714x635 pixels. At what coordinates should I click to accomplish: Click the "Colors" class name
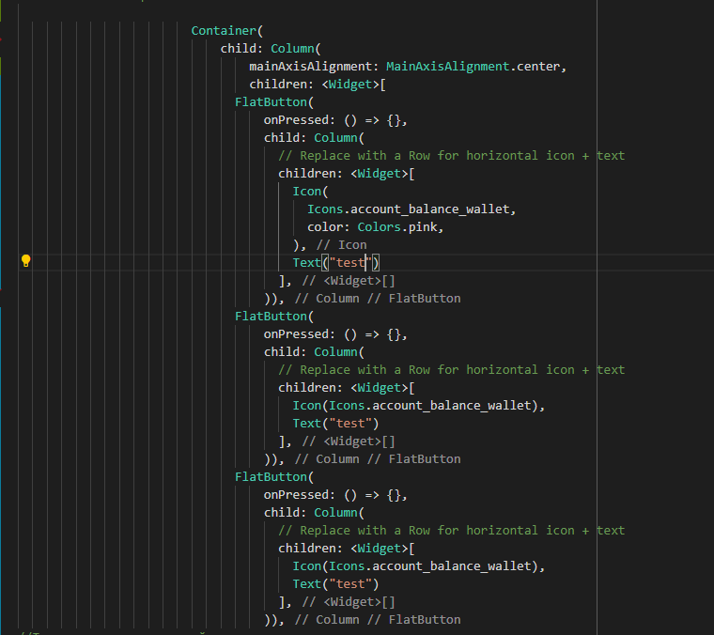[x=379, y=226]
